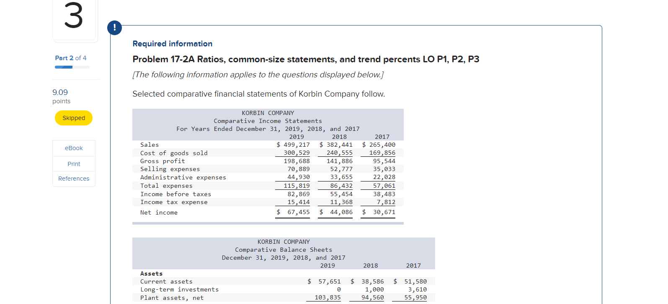Click the 2019 Sales value $499,217
Viewport: 668px width, 304px height.
tap(293, 145)
